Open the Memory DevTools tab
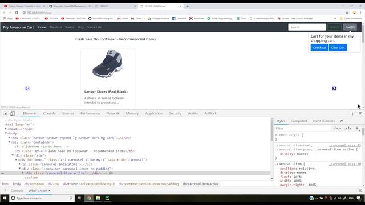The width and height of the screenshot is (365, 205). point(132,113)
